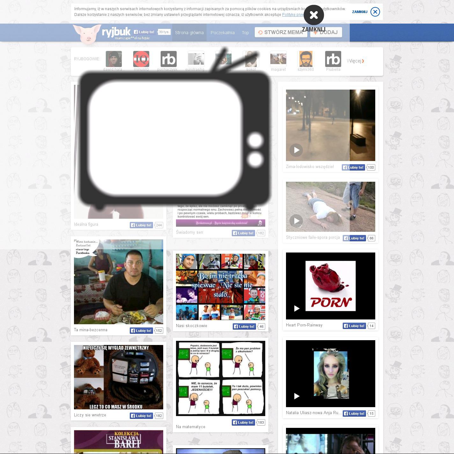Click the ryjbuk pig logo

click(87, 34)
